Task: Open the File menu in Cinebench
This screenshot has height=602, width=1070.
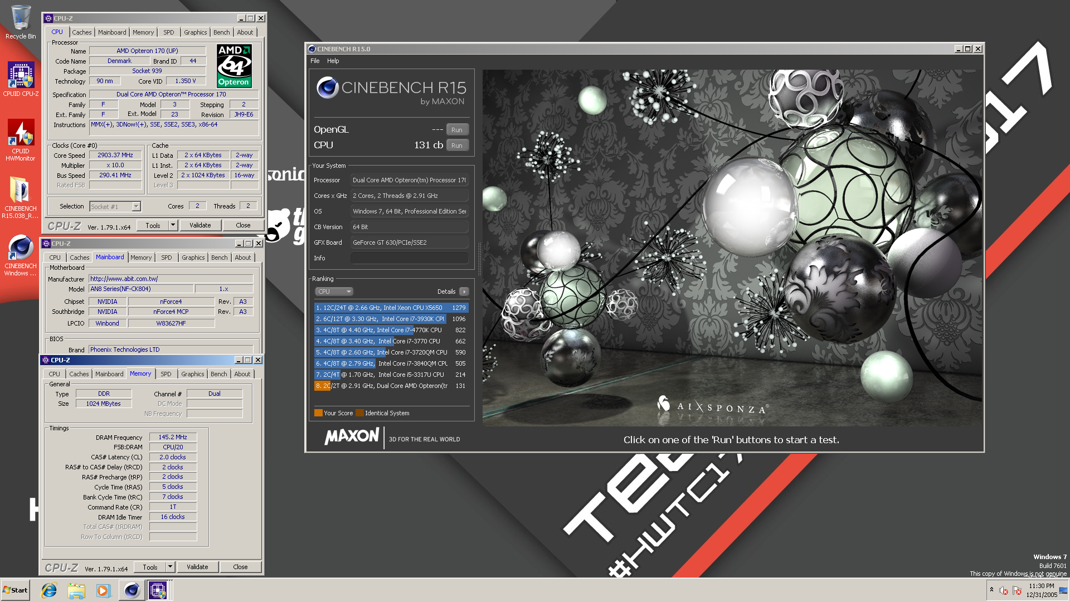Action: pos(315,61)
